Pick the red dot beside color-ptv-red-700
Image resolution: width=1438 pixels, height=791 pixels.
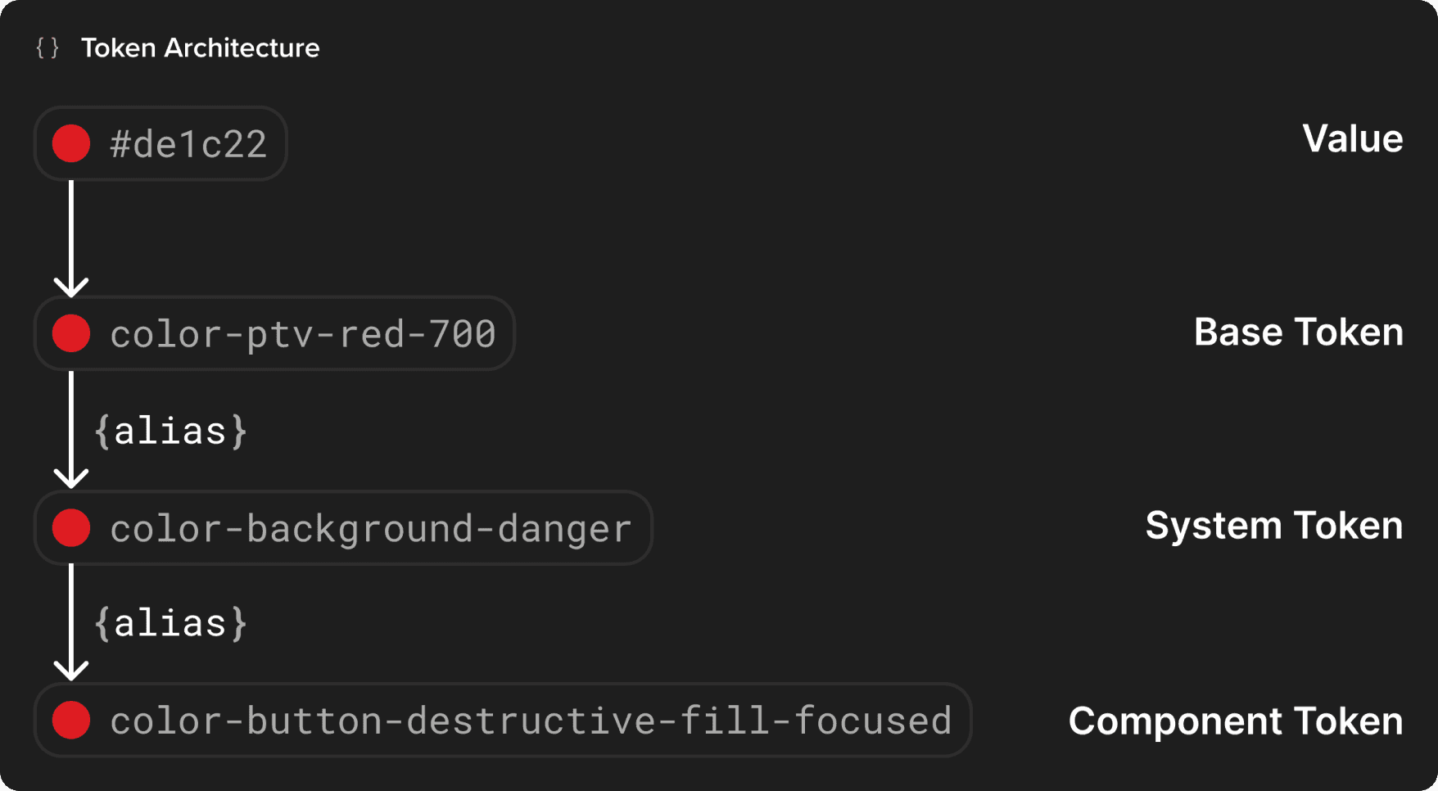click(x=71, y=334)
